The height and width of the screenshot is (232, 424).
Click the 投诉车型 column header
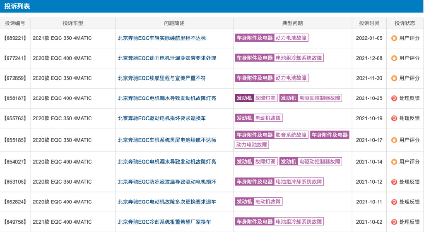click(x=73, y=23)
